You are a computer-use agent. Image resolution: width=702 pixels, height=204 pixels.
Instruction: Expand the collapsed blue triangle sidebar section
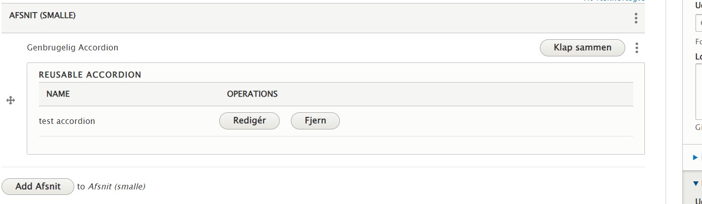pos(695,158)
